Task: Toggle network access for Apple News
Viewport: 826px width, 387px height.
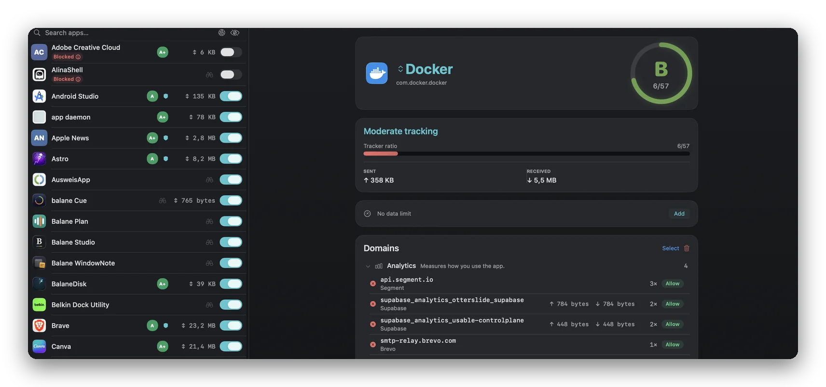Action: (x=231, y=138)
